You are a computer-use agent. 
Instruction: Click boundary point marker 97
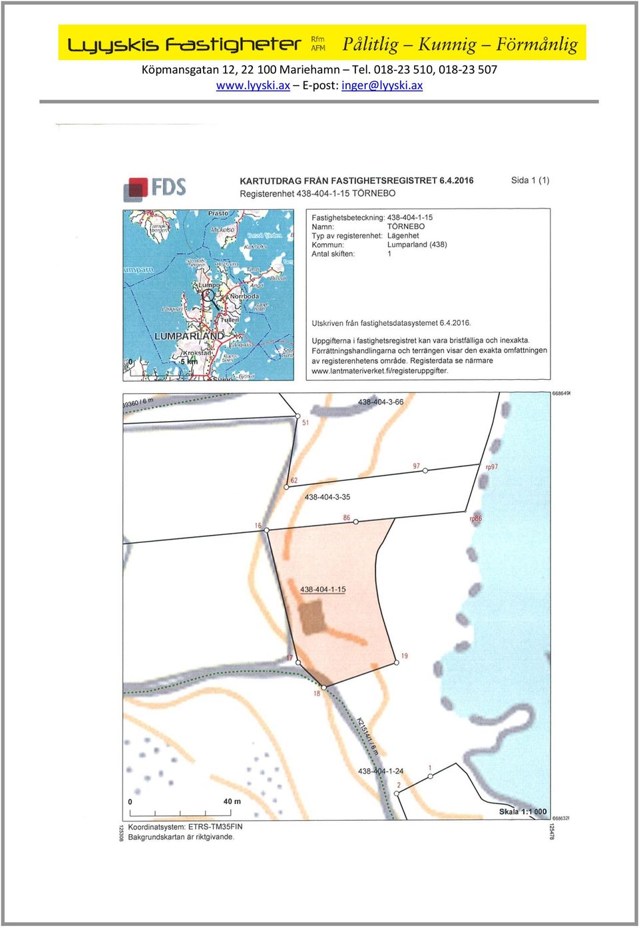point(425,470)
